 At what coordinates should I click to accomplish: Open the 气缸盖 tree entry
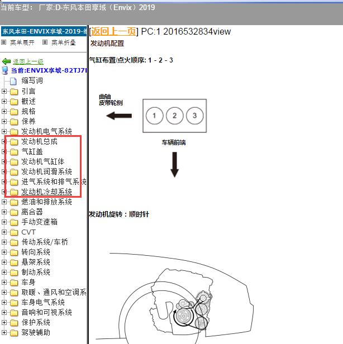click(x=32, y=151)
